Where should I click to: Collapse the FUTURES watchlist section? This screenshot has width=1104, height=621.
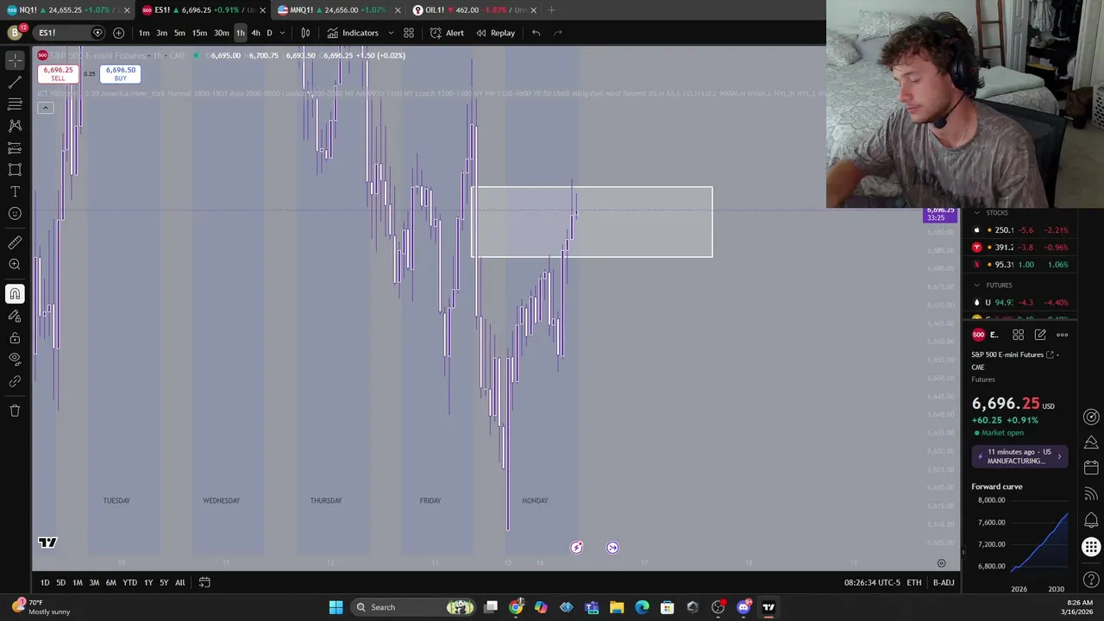pyautogui.click(x=976, y=285)
